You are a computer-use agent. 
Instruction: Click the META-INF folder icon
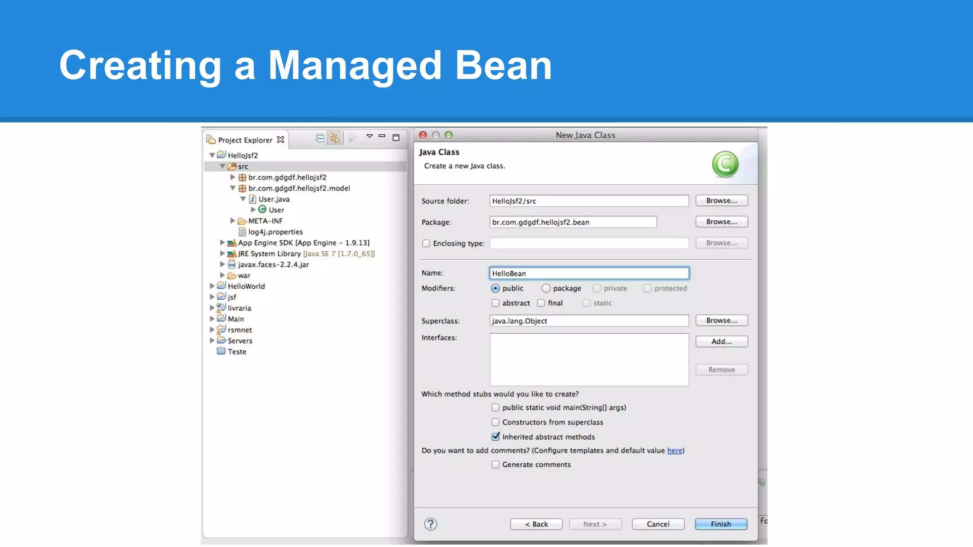click(242, 221)
